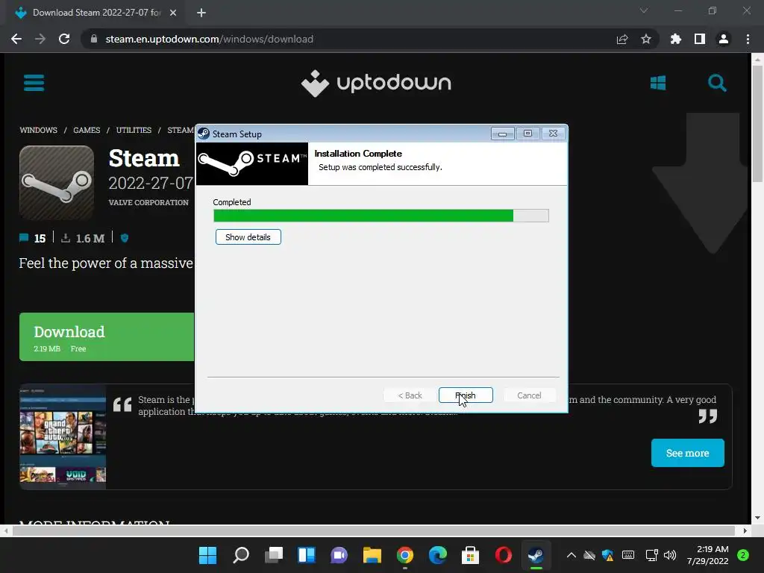Screen dimensions: 764x573
Task: Click Windows Security tray icon
Action: [x=607, y=555]
